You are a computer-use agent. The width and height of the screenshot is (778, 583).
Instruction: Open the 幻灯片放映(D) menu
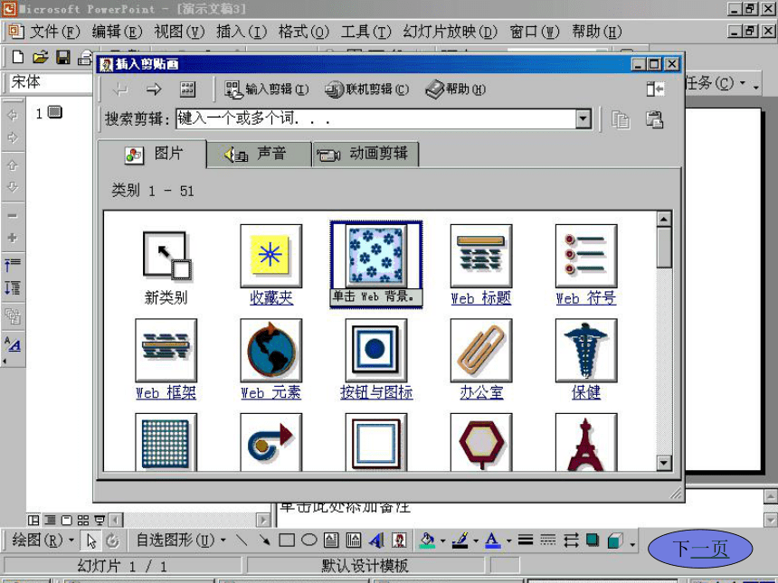pyautogui.click(x=450, y=32)
